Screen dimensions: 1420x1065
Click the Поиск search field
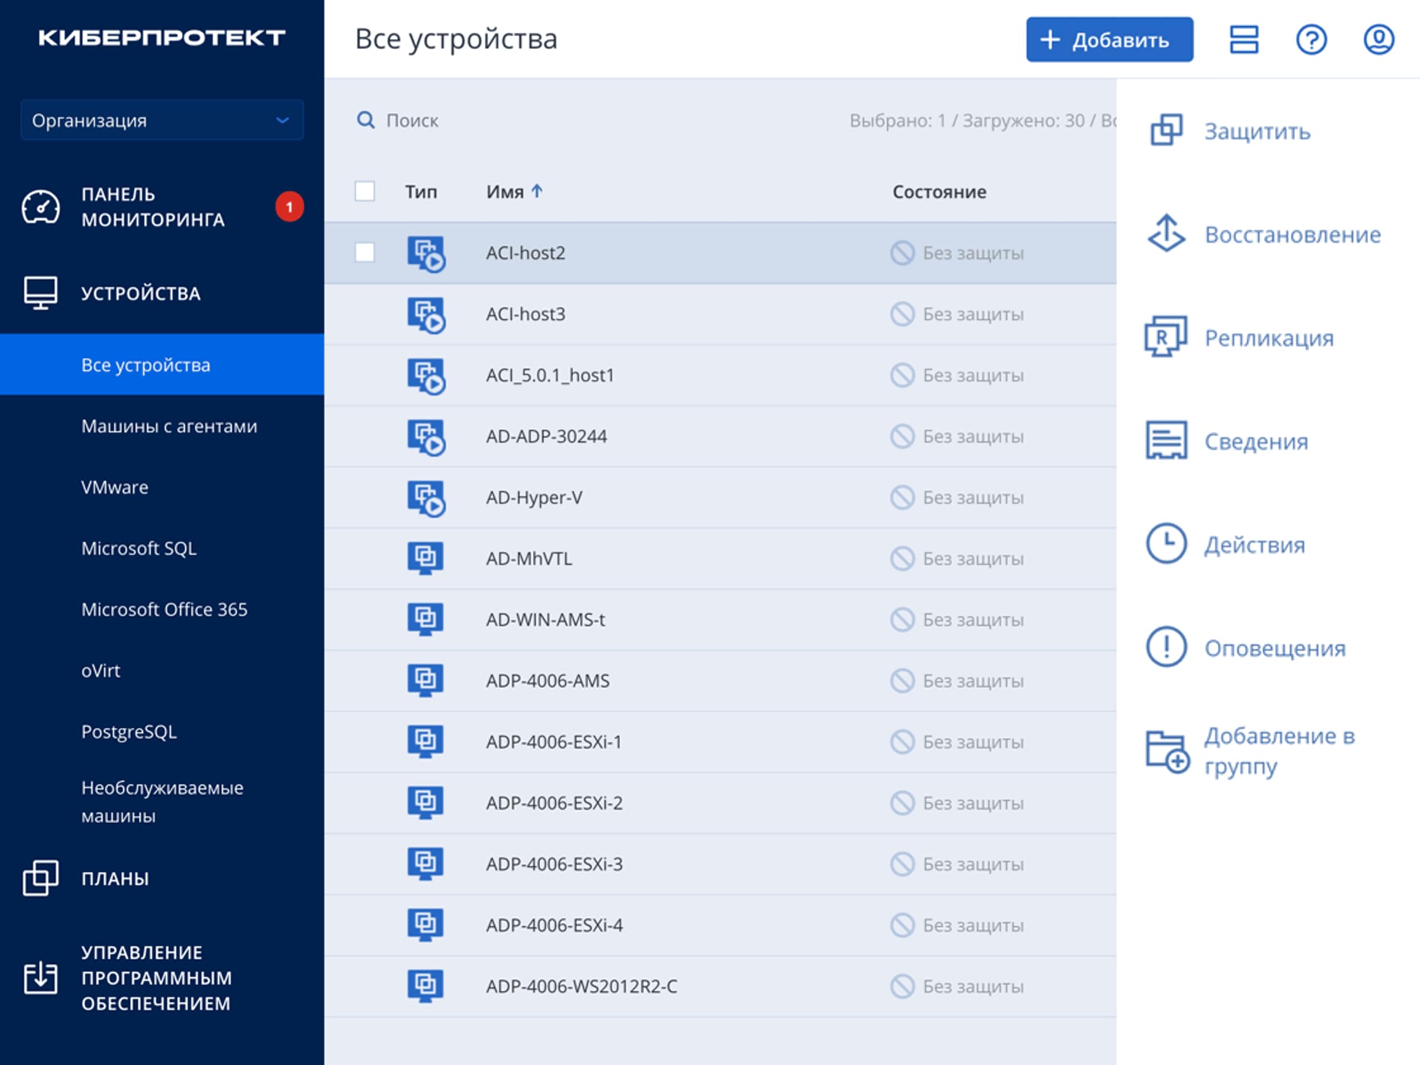[x=412, y=120]
